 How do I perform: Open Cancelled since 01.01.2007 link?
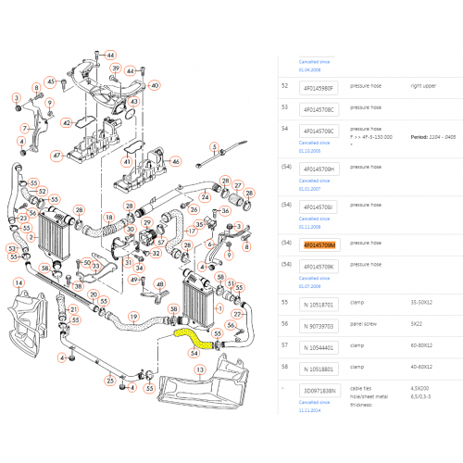click(314, 184)
